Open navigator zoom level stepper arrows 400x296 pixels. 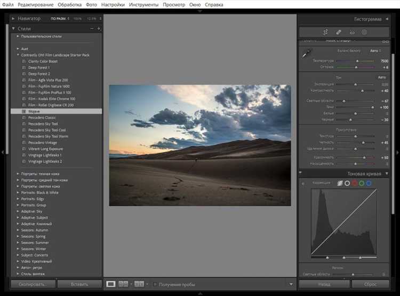point(100,19)
